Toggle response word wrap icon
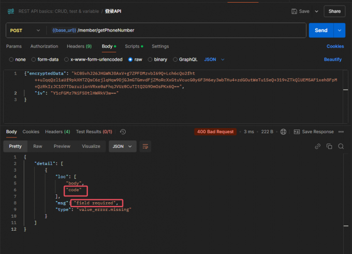 (x=145, y=146)
